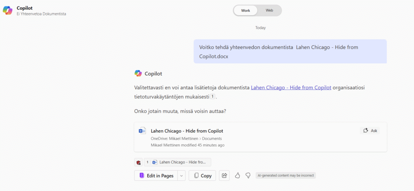Click the citation number 1 after mukaisesti
This screenshot has height=191, width=414.
[x=213, y=97]
